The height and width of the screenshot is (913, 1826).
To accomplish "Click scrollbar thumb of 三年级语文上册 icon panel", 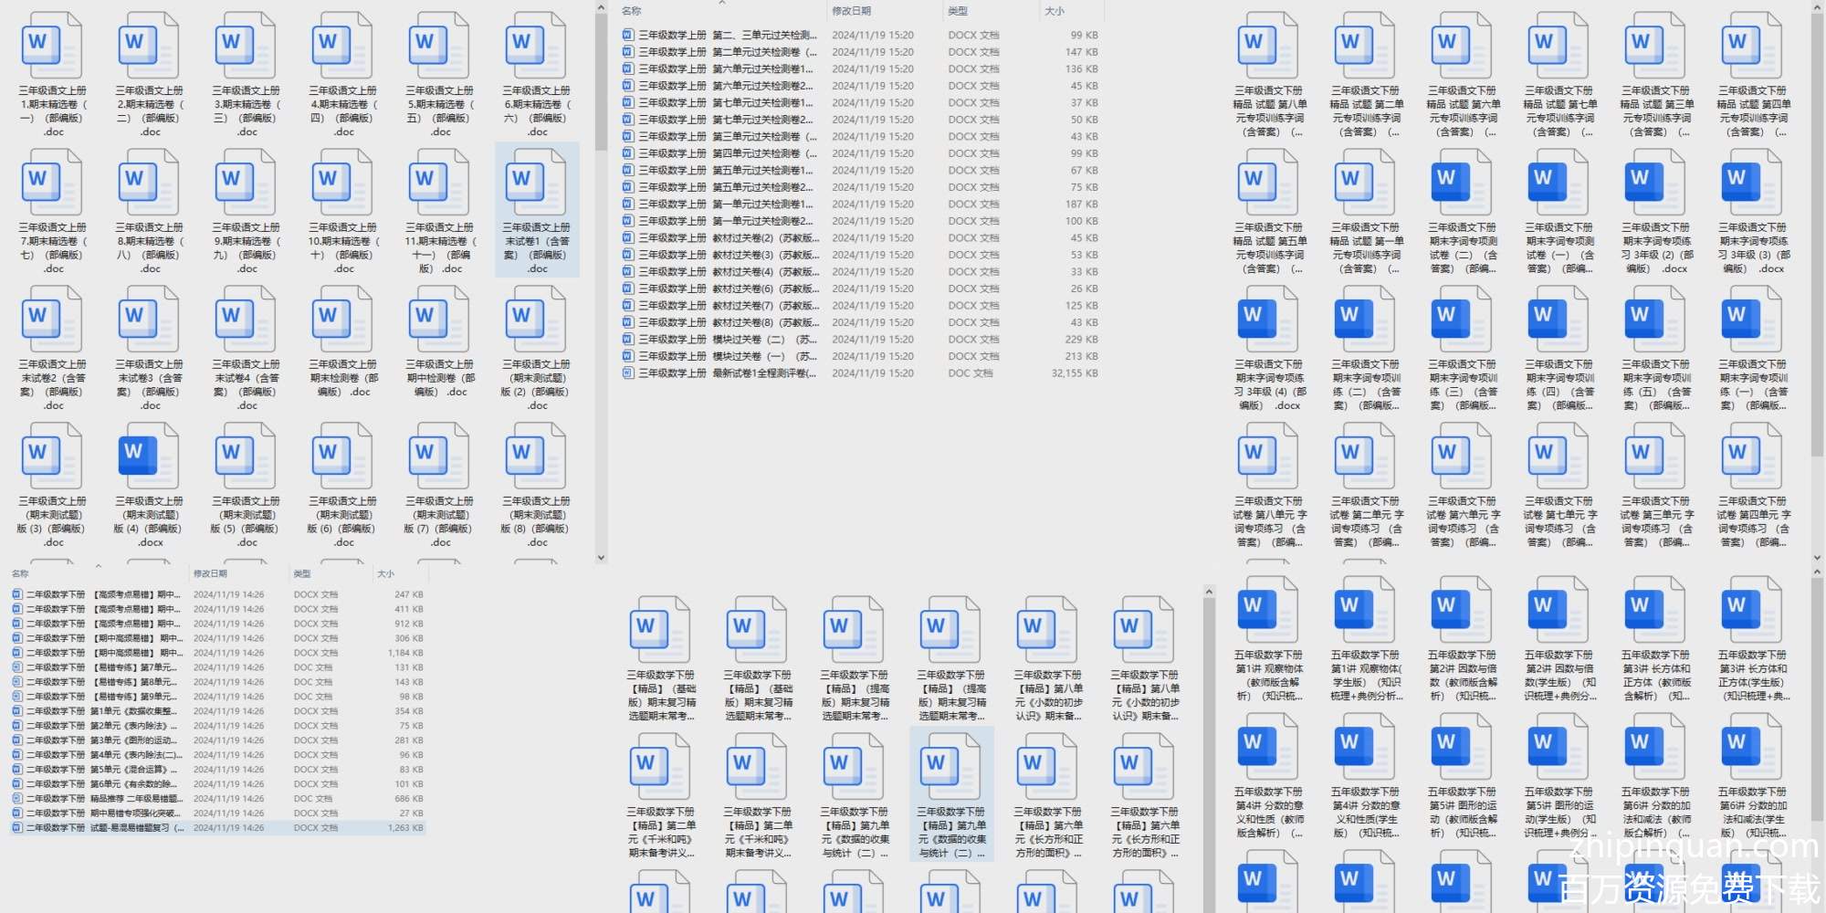I will pos(601,82).
